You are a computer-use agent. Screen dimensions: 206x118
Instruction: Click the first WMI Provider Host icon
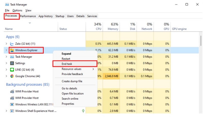tap(12, 91)
